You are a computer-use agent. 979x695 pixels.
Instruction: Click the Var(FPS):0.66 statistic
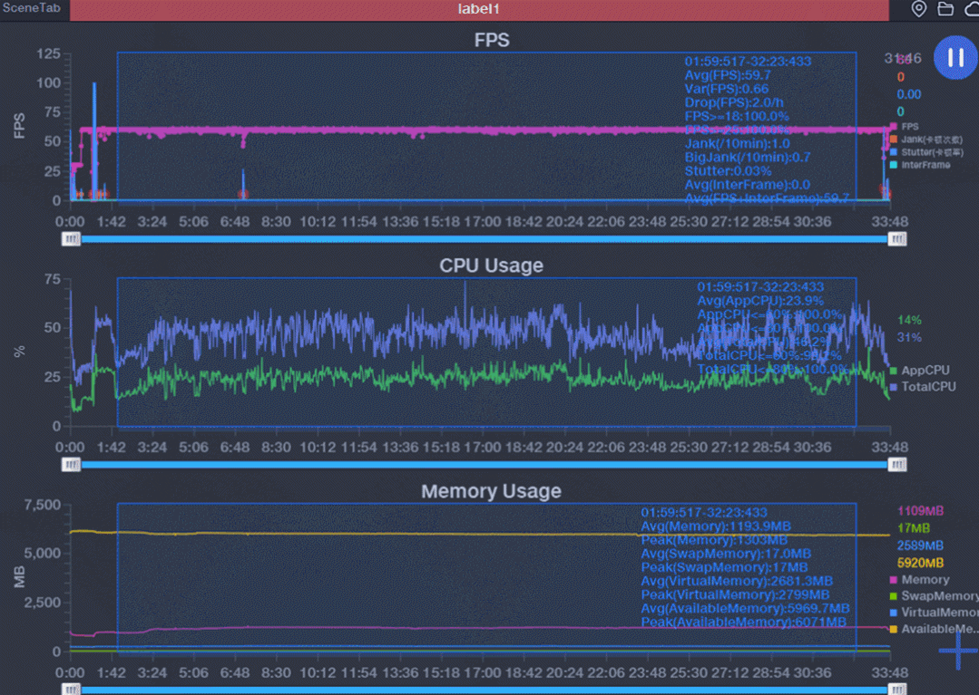(x=727, y=89)
